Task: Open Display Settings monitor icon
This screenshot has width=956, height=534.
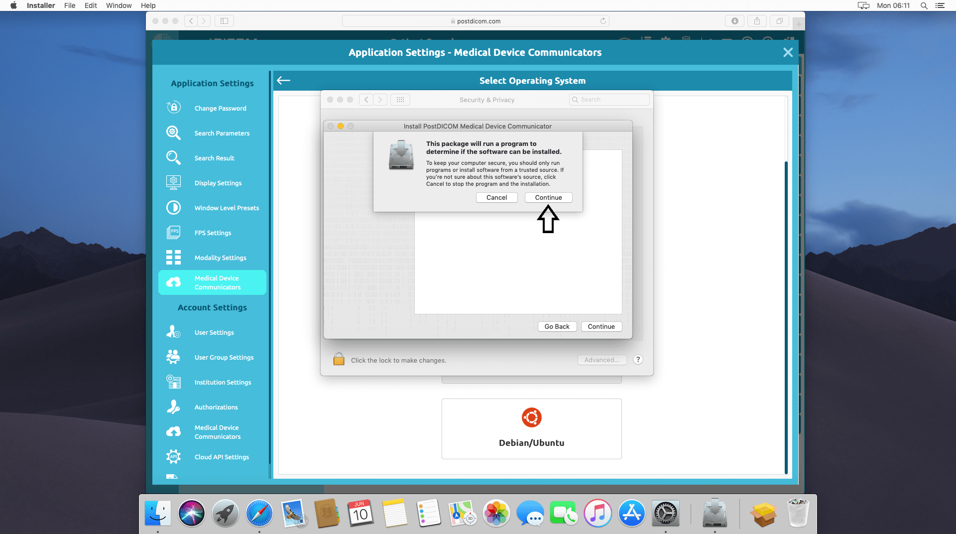Action: click(173, 182)
